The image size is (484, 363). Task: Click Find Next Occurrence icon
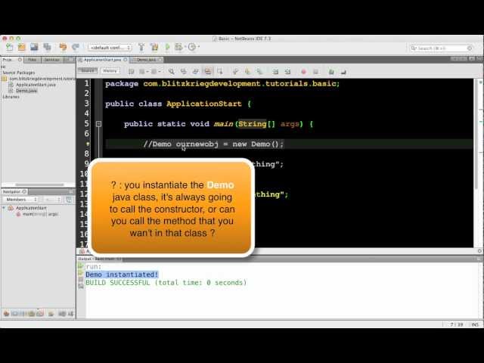(195, 72)
